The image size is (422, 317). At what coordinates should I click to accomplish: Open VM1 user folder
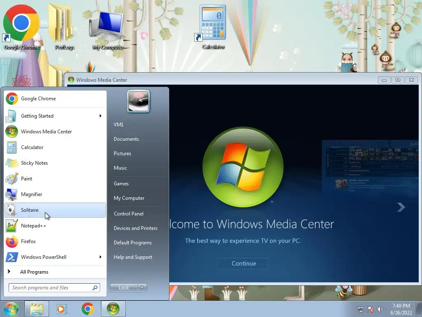coord(118,125)
